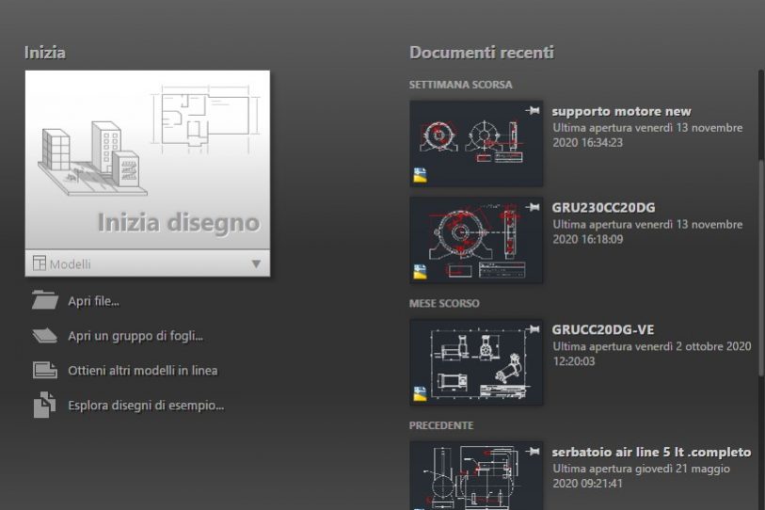Click DWG file badge on GRUCC20DG-VE thumbnail
Viewport: 765px width, 510px height.
[x=421, y=393]
